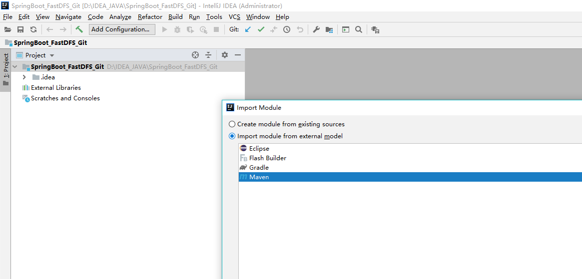Open the VCS menu
582x279 pixels.
(234, 17)
